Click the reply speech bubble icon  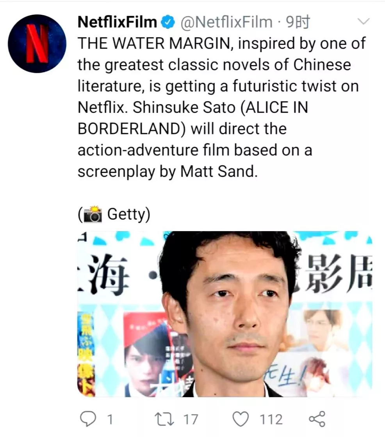(88, 419)
